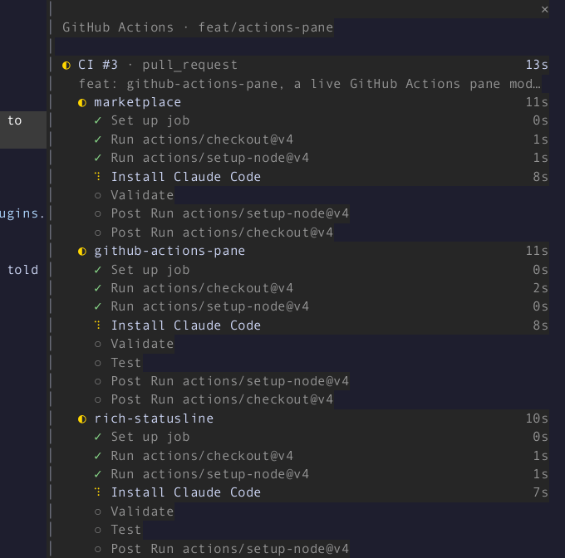The width and height of the screenshot is (565, 558).
Task: Click the CI #3 duration '13s'
Action: click(537, 65)
